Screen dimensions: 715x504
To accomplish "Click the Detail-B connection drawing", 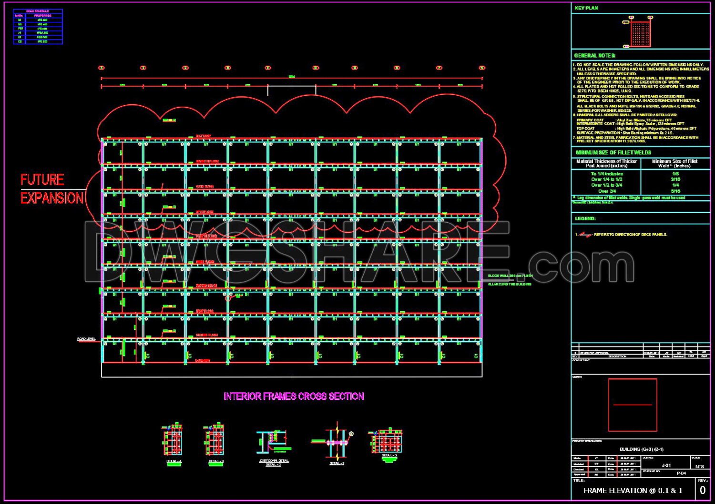I will 215,440.
